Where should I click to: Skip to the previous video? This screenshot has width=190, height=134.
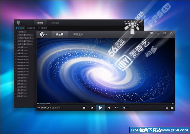point(92,108)
